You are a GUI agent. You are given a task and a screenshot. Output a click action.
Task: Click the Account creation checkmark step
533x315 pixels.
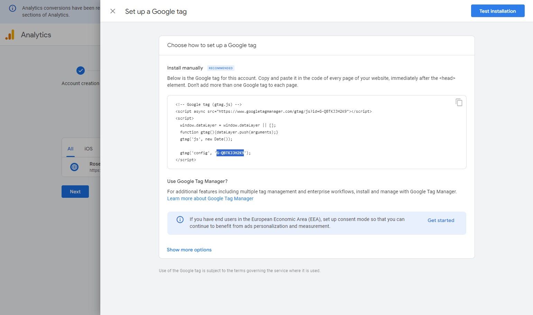pos(80,71)
